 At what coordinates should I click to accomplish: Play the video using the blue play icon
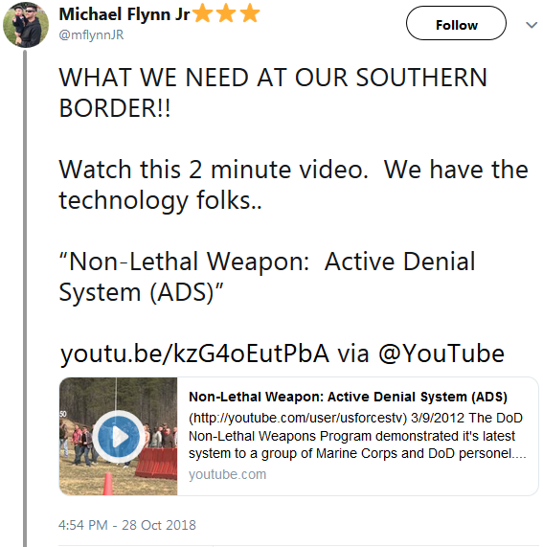[x=119, y=437]
